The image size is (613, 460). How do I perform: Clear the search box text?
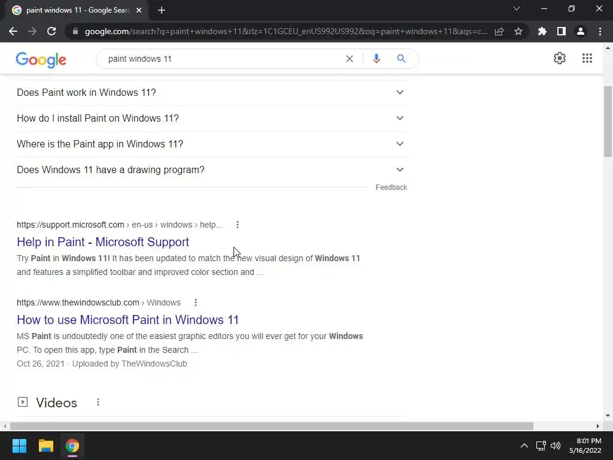pos(350,59)
